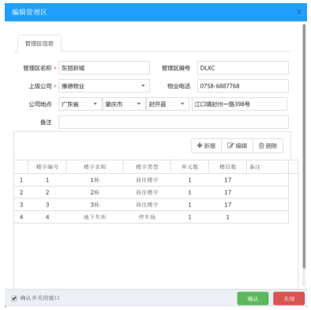Close the 编辑管理区 dialog with X
The image size is (311, 310).
pyautogui.click(x=299, y=12)
